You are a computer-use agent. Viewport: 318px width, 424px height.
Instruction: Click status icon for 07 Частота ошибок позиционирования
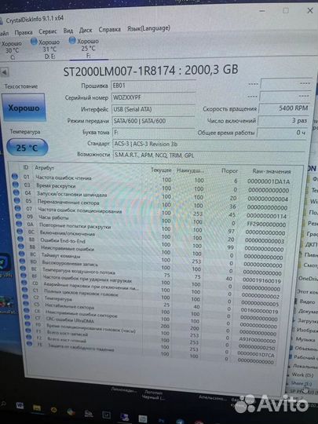click(x=18, y=208)
